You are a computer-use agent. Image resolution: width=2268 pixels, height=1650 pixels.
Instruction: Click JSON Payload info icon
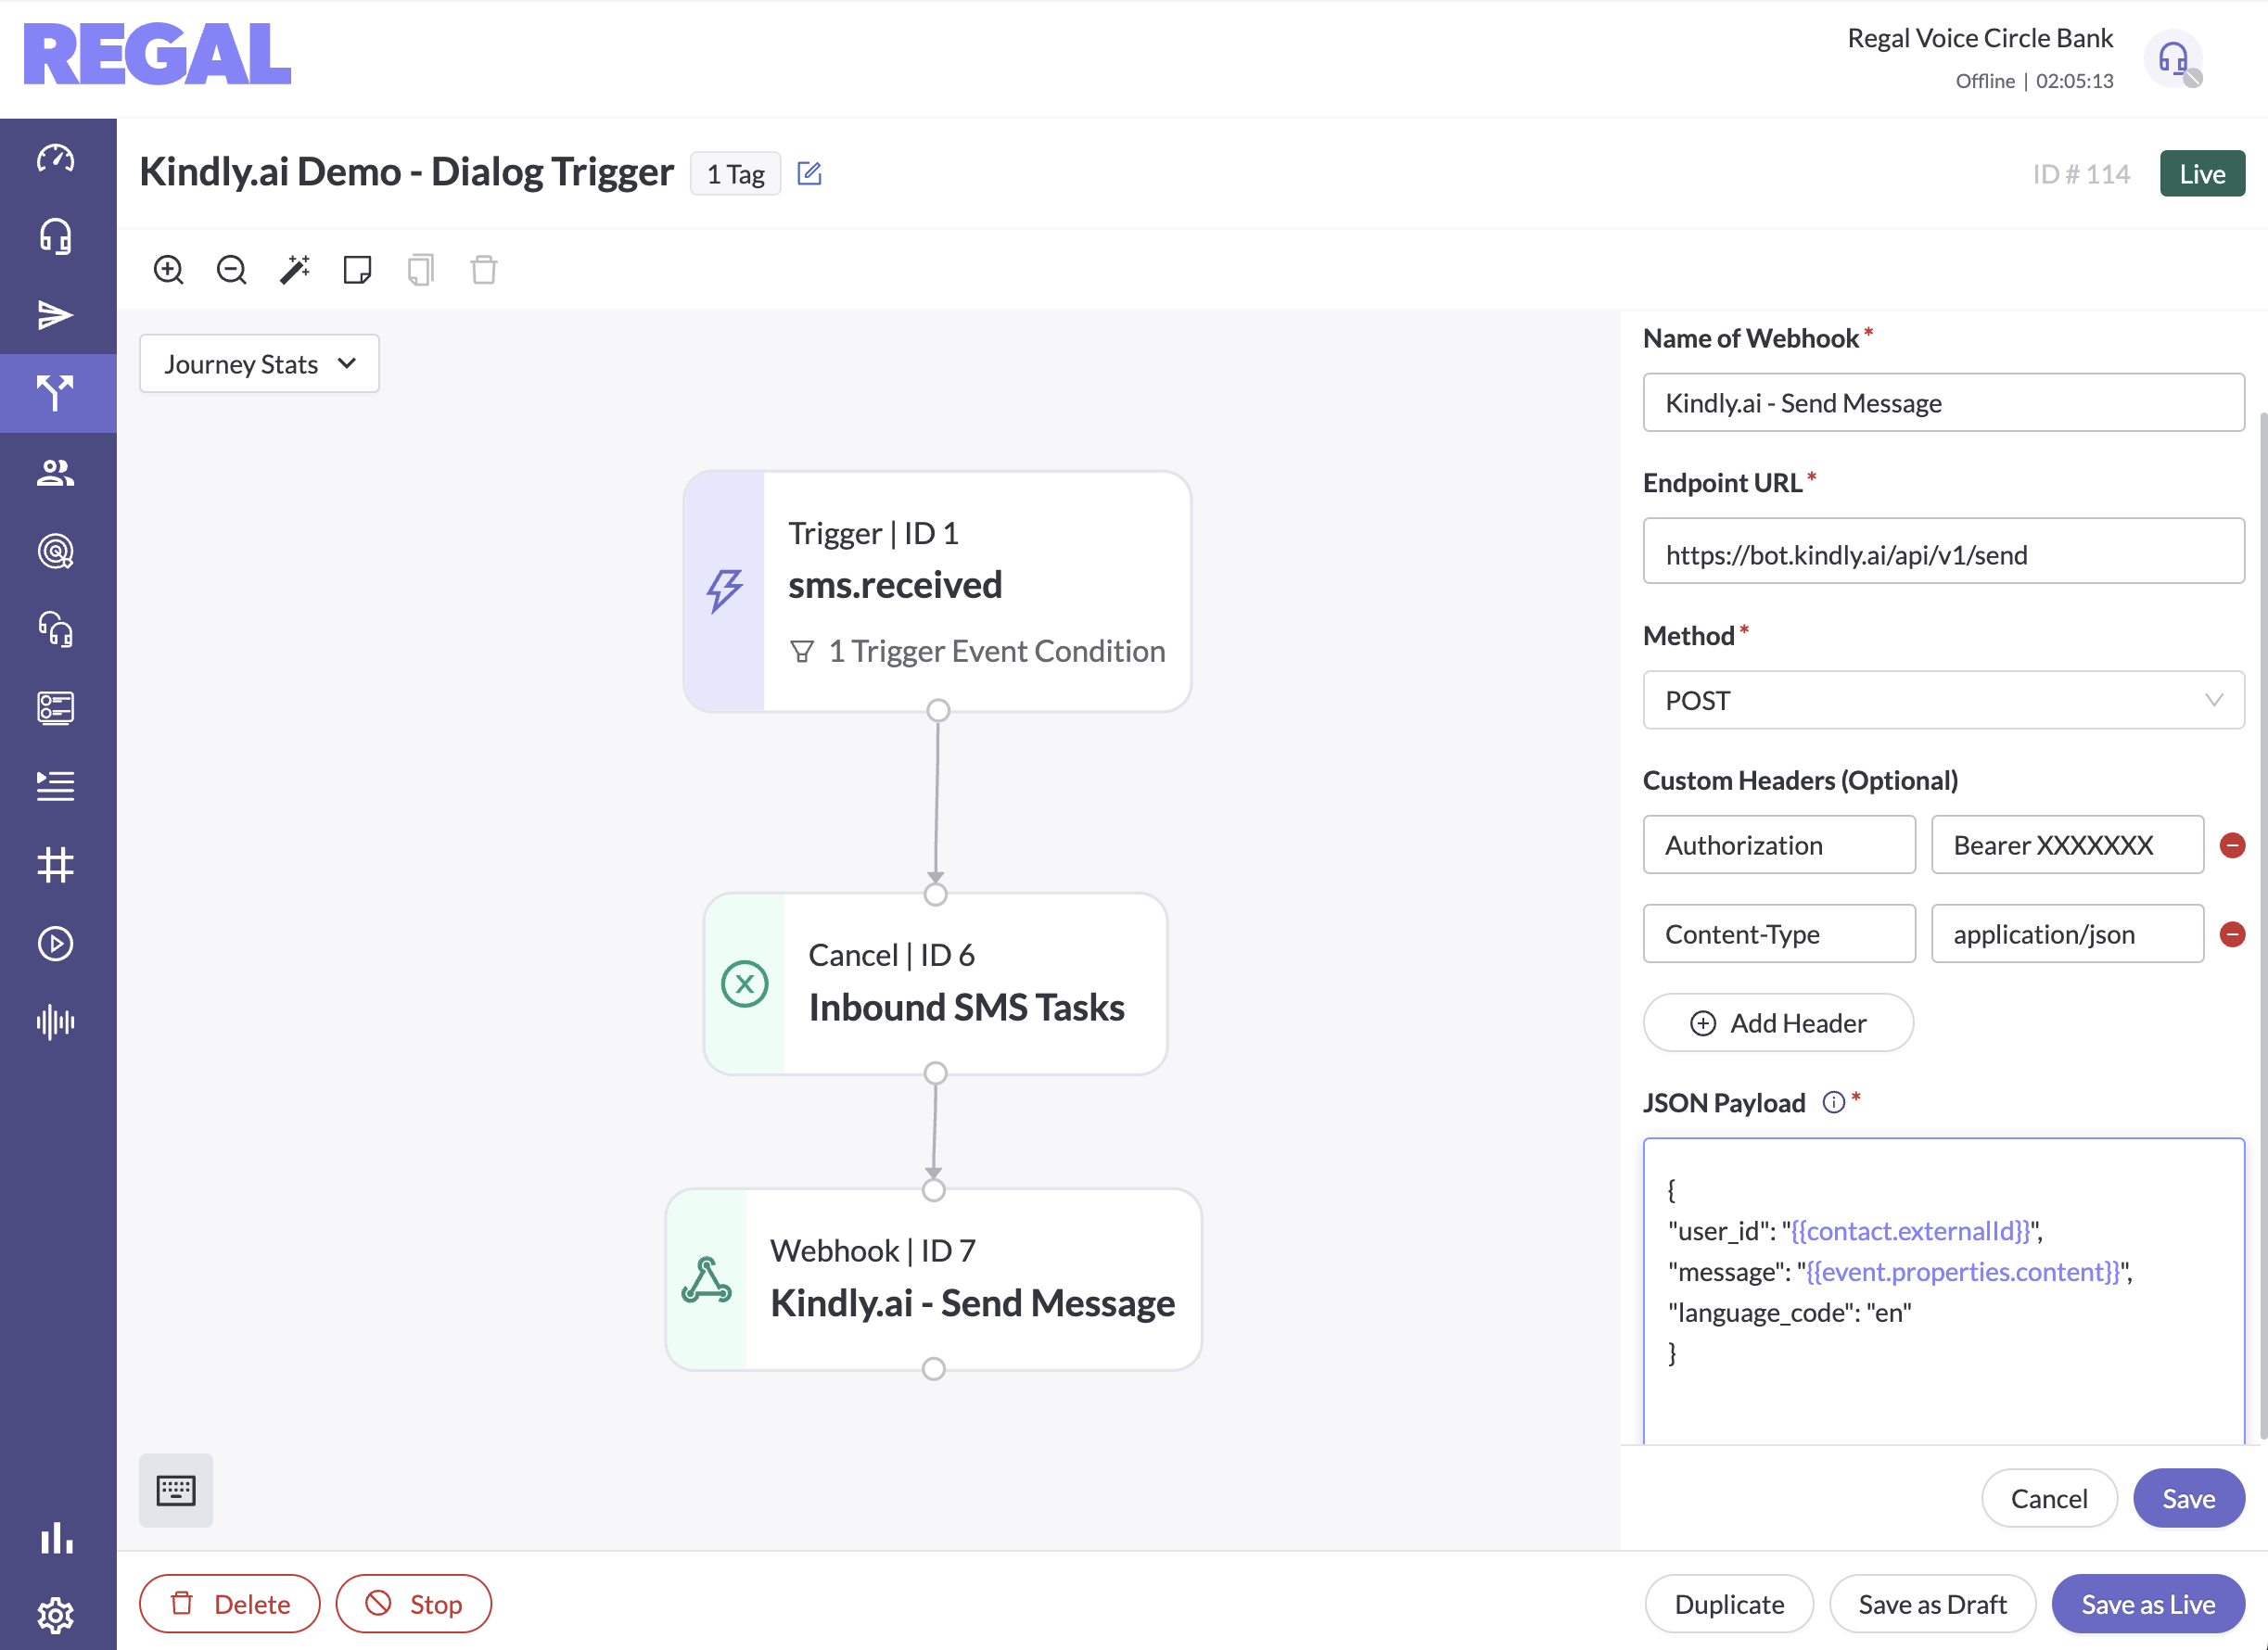tap(1833, 1102)
